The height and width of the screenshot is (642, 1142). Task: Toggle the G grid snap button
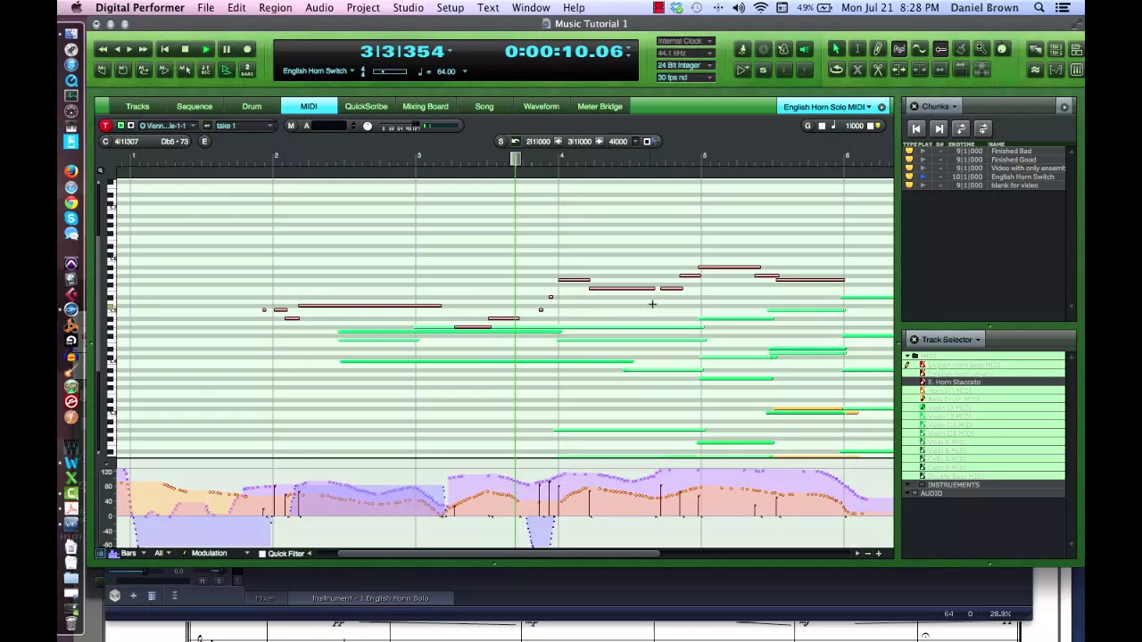[x=808, y=126]
